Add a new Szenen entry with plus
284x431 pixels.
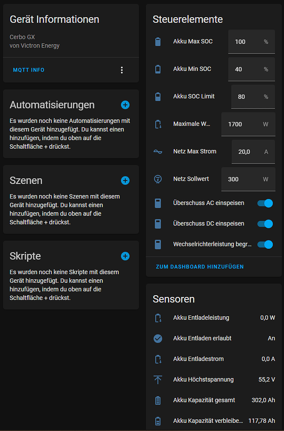(125, 181)
